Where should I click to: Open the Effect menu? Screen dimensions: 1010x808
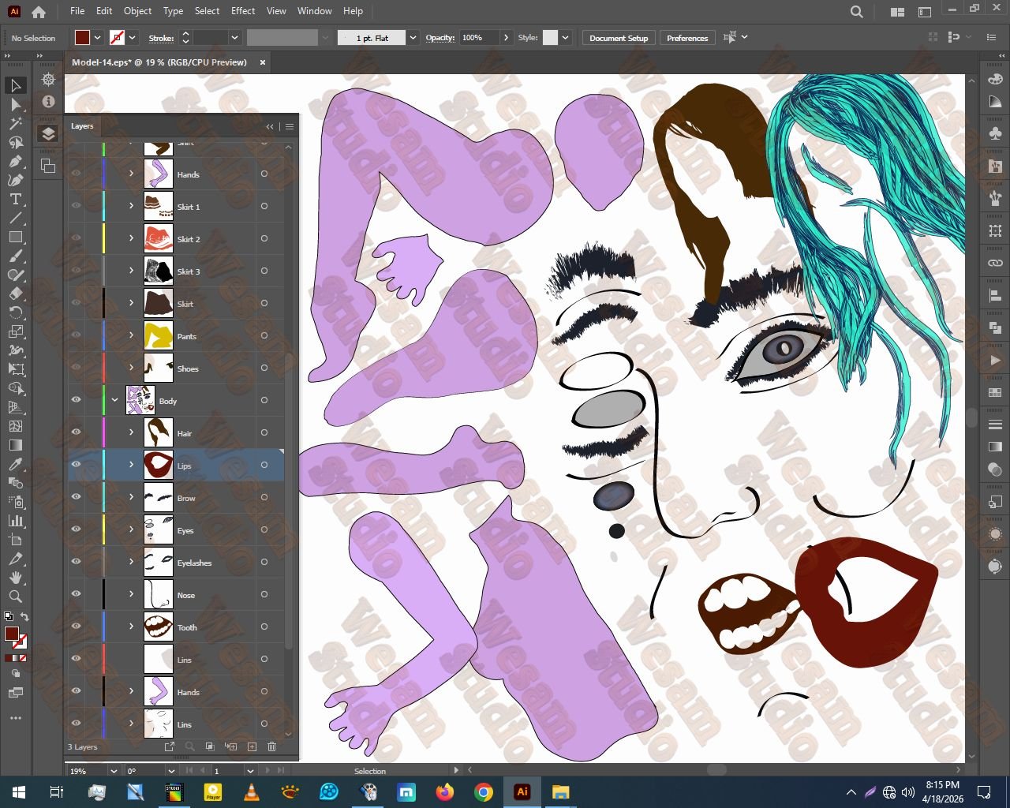click(x=243, y=11)
